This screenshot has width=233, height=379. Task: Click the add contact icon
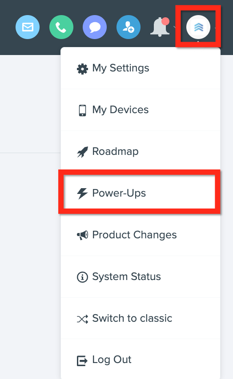pos(129,27)
